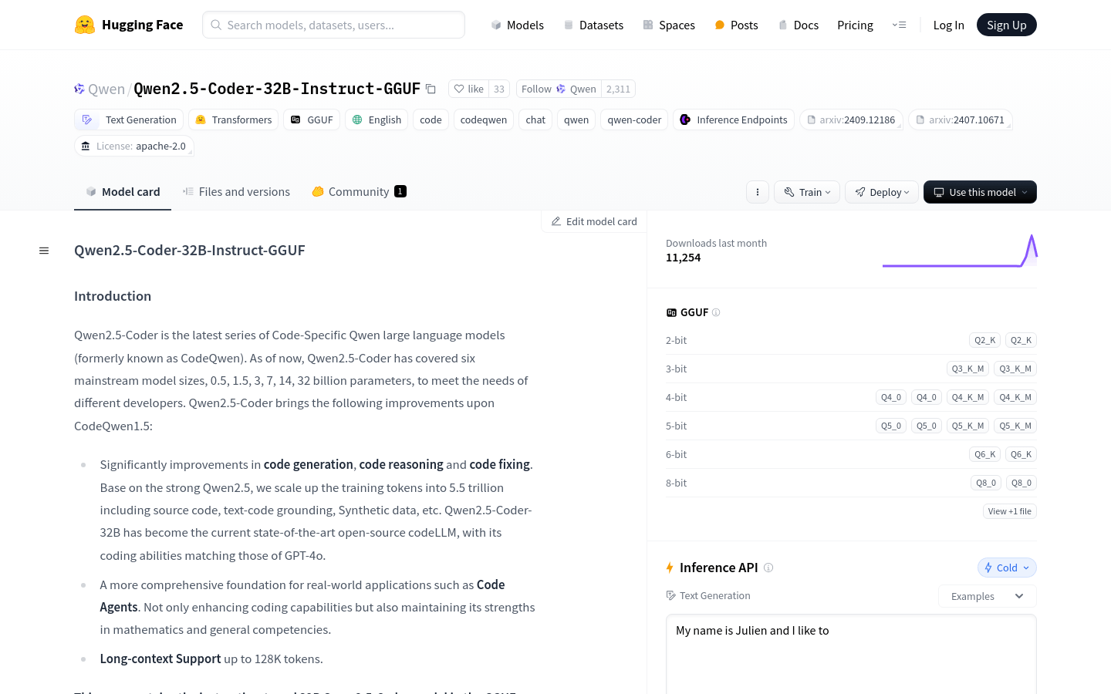Click the three-dot more options button
This screenshot has width=1111, height=694.
pos(758,192)
